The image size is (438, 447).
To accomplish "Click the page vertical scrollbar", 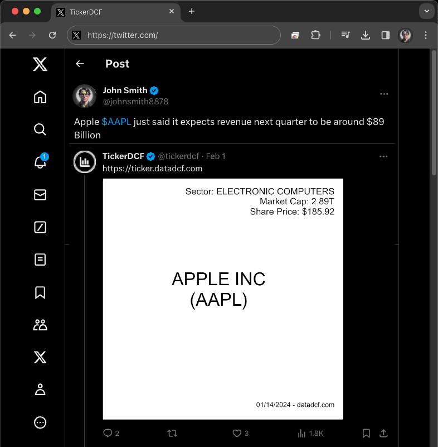I will (434, 113).
